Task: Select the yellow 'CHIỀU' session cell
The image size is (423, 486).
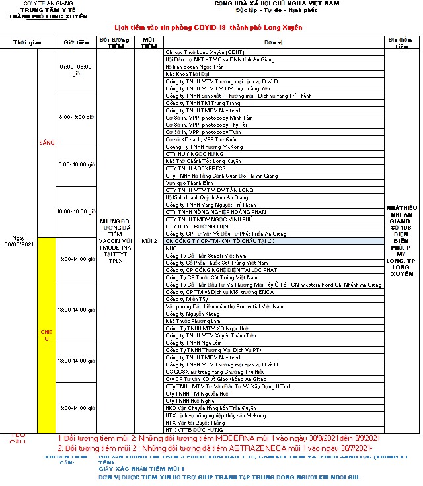Action: (47, 335)
